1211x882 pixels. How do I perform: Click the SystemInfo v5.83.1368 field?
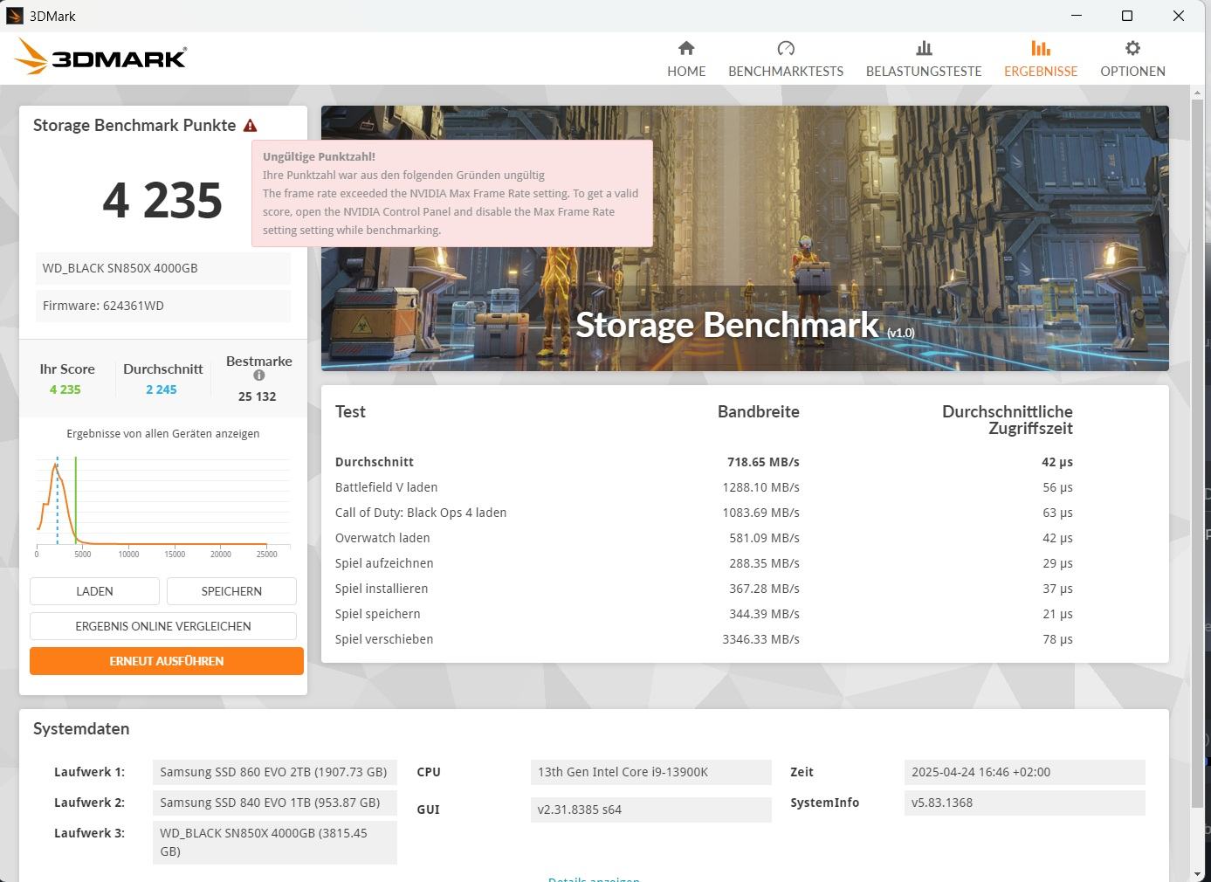(1025, 803)
